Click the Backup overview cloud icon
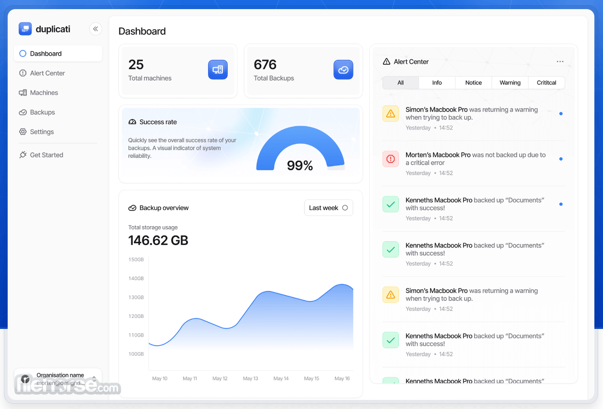Viewport: 603px width, 409px height. point(132,208)
